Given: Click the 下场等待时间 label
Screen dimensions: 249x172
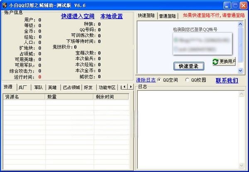Looking at the screenshot, I should [81, 41].
